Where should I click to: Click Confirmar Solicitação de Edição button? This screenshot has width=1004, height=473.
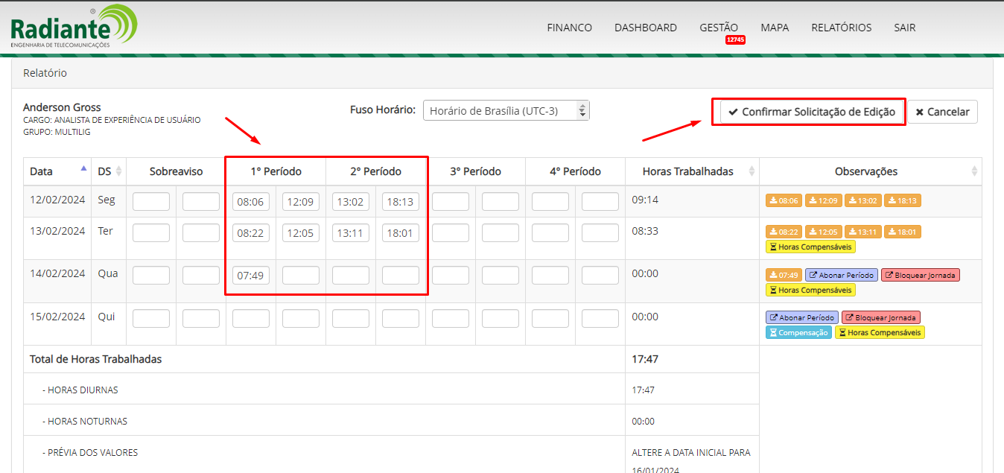coord(808,112)
